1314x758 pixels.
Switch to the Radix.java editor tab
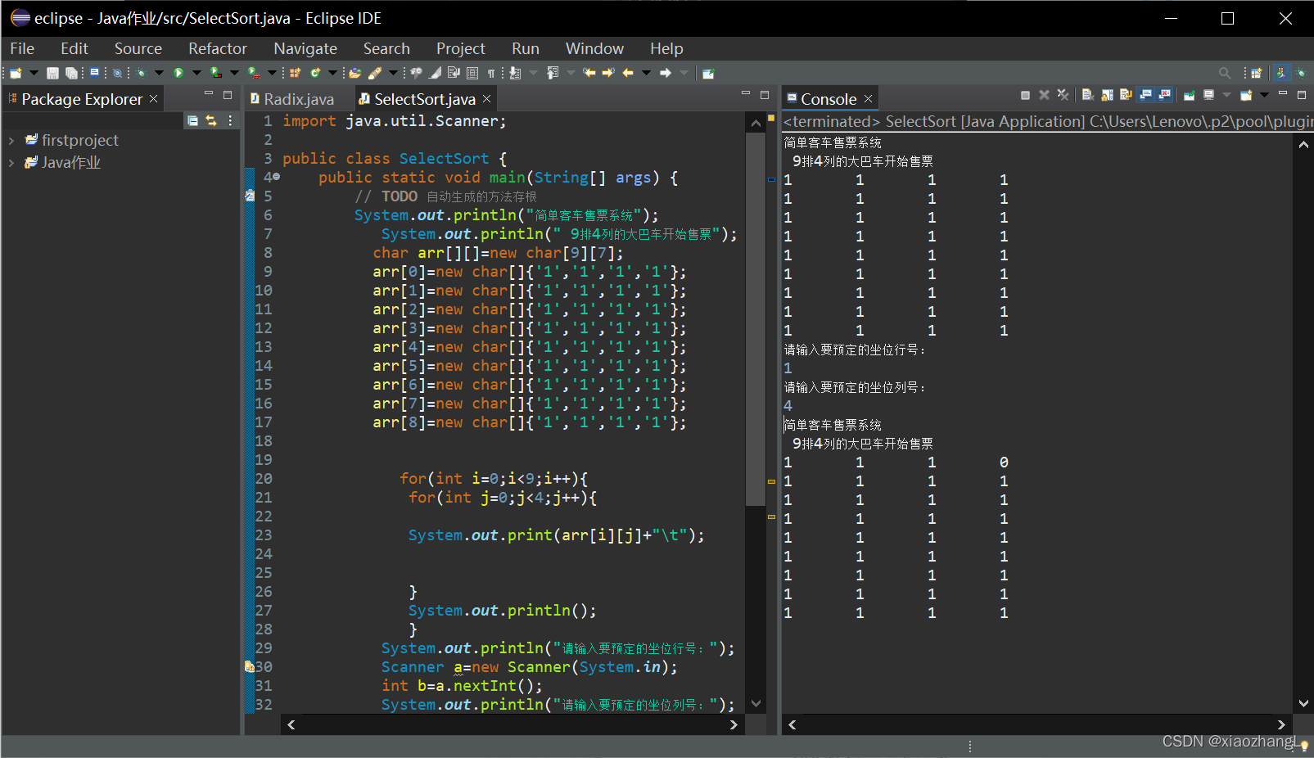[298, 99]
